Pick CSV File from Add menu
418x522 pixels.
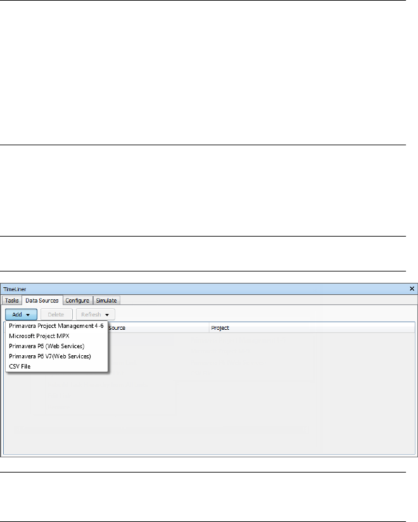(56, 366)
